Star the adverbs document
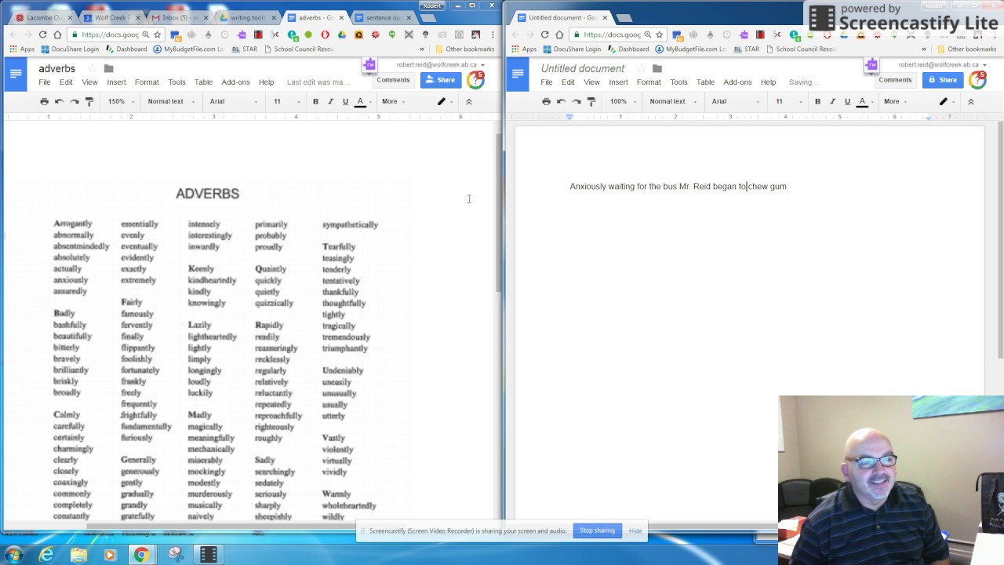The width and height of the screenshot is (1004, 565). tap(93, 68)
